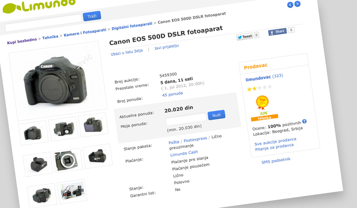
Task: Click the Moja ponuda bid input field
Action: click(186, 119)
